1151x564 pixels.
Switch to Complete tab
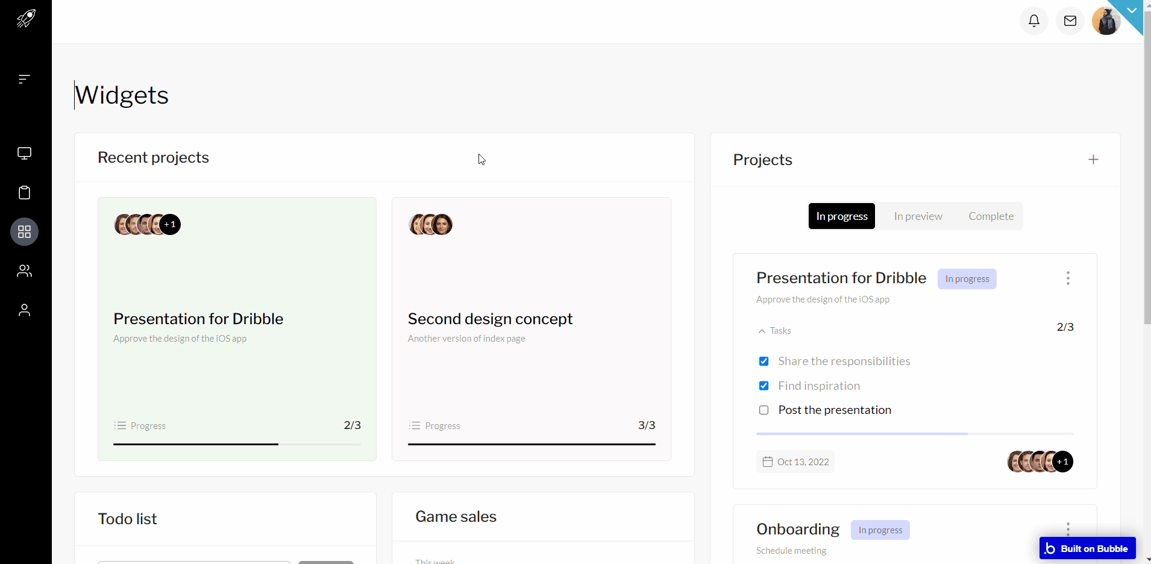(991, 216)
